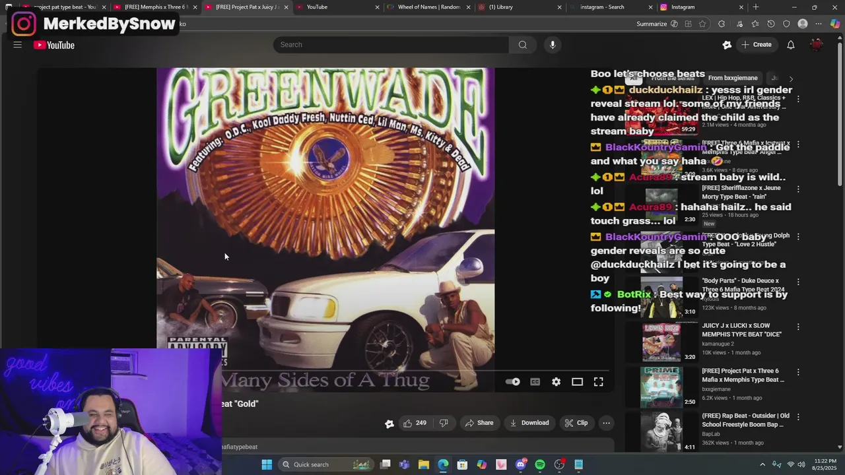Click the Share button
The width and height of the screenshot is (845, 475).
click(479, 423)
